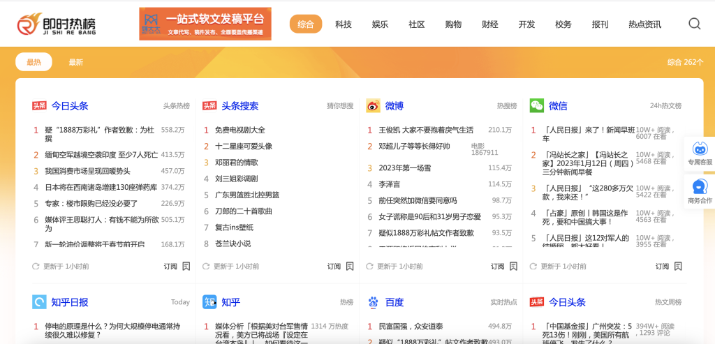Go to the 财经 tab
The width and height of the screenshot is (715, 344).
tap(490, 24)
